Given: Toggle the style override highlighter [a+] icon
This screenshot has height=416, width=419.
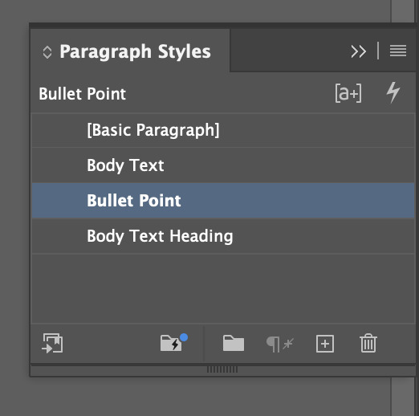Looking at the screenshot, I should [x=348, y=93].
